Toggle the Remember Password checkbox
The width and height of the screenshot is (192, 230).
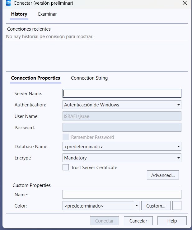pyautogui.click(x=66, y=137)
